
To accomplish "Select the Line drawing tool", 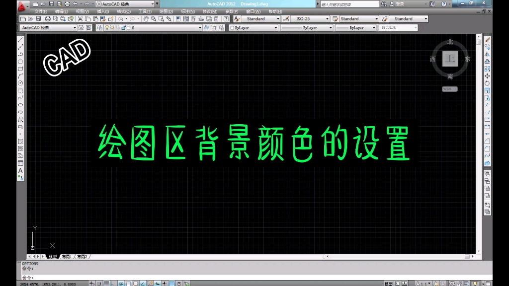I will click(21, 41).
